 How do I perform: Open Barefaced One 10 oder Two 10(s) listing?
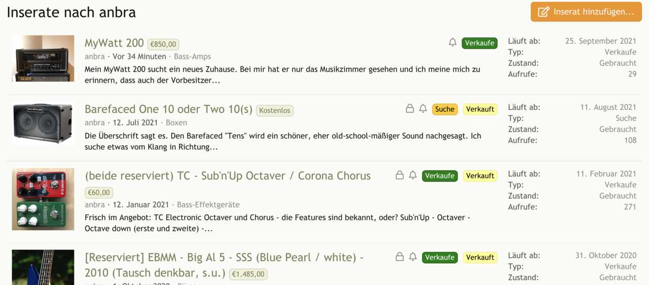(168, 109)
